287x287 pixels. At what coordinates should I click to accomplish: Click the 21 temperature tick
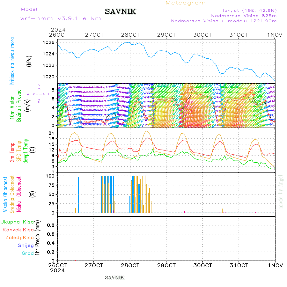[52, 133]
